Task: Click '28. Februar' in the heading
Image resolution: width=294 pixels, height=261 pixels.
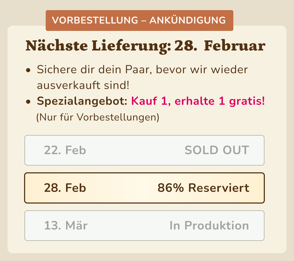Action: pos(220,46)
